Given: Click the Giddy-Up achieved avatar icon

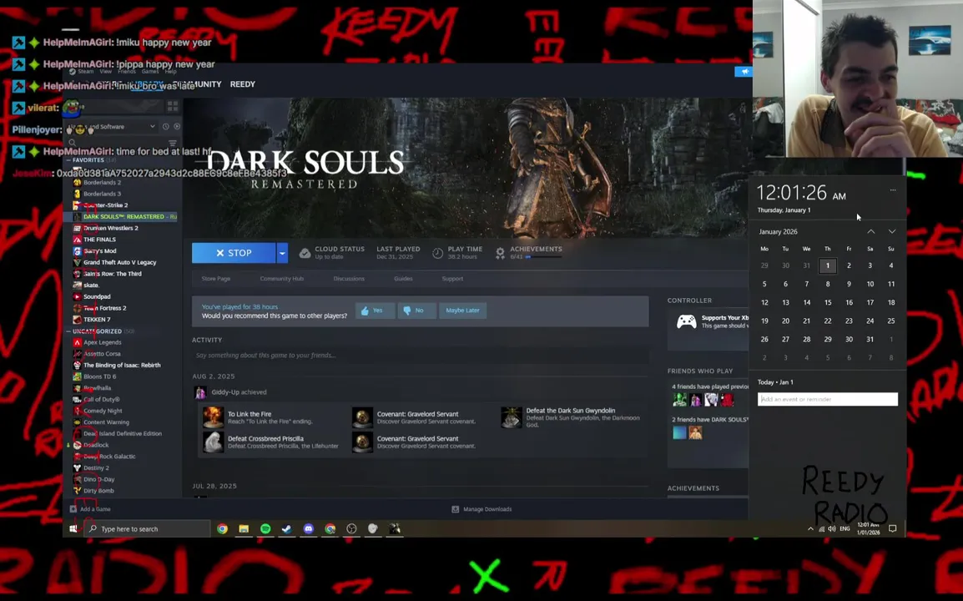Looking at the screenshot, I should [x=200, y=392].
